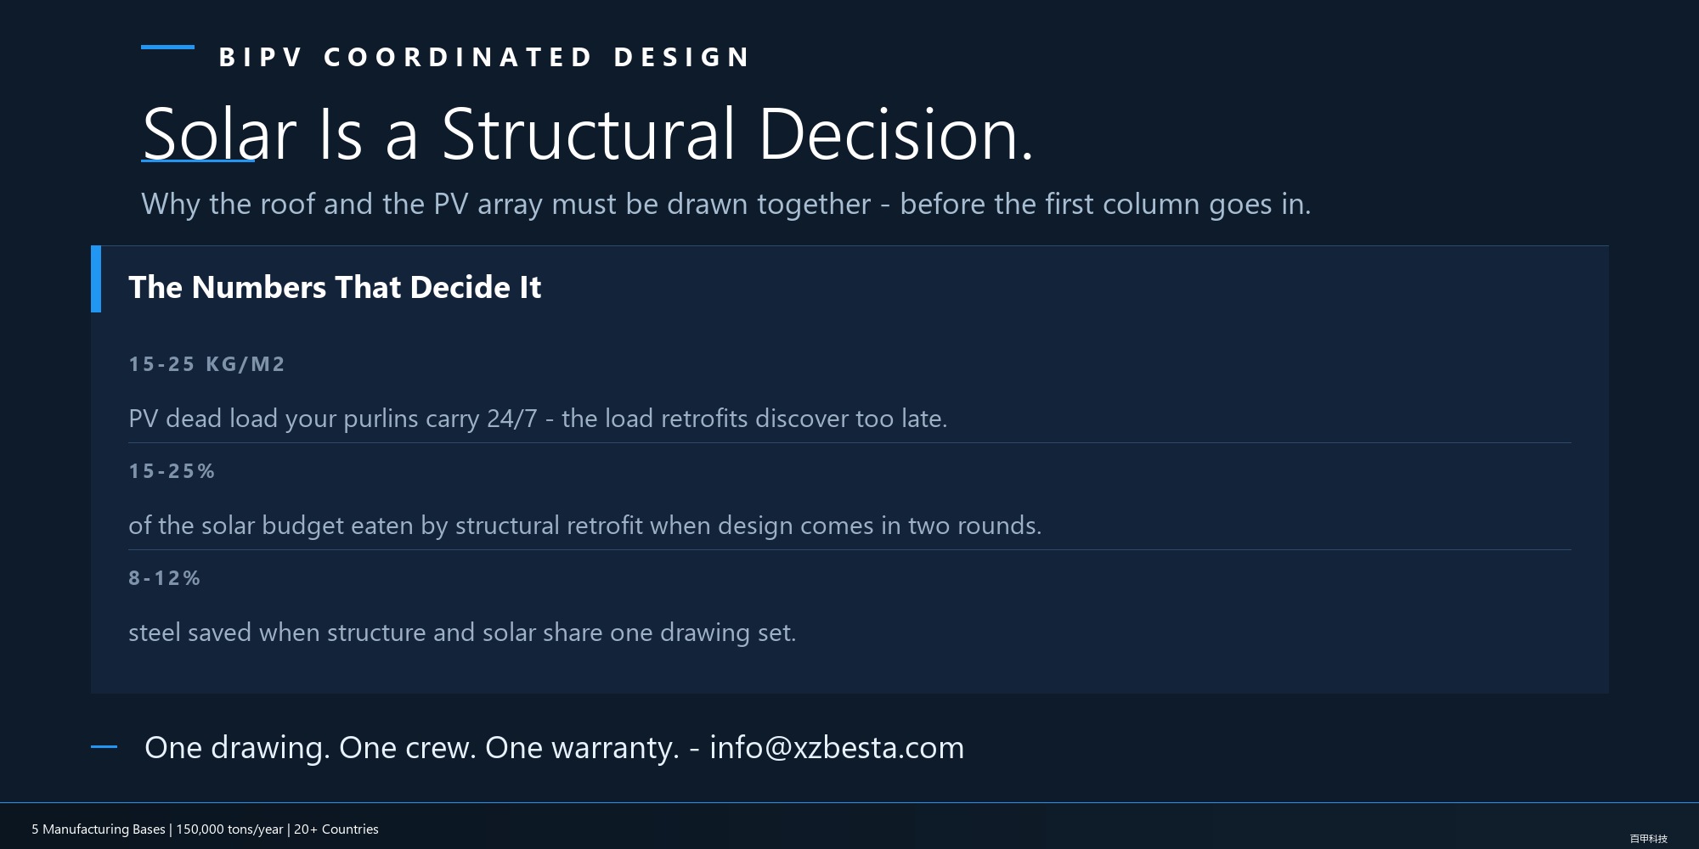
Task: Click the PV dead load description line
Action: 538,419
